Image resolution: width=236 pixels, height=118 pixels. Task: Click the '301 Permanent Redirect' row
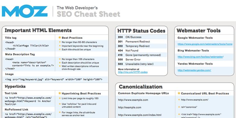(141, 42)
